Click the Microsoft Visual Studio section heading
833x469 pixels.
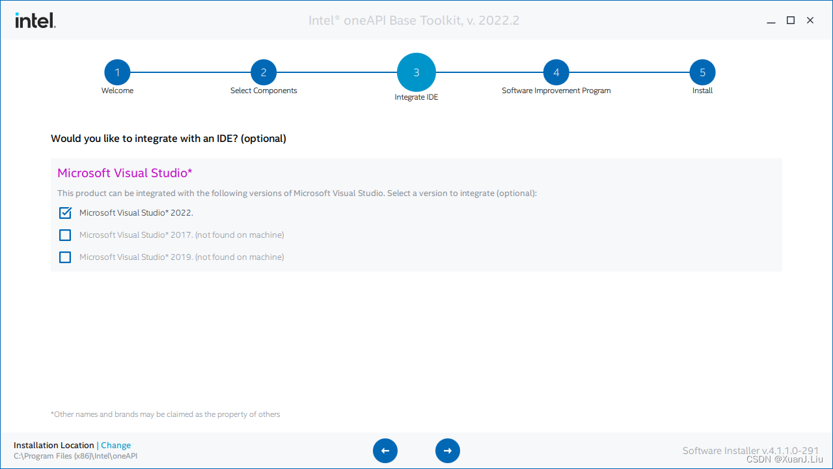(124, 173)
